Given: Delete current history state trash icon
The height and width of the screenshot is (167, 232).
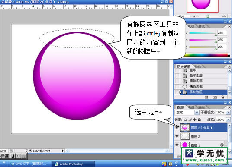Looking at the screenshot, I should point(223,97).
